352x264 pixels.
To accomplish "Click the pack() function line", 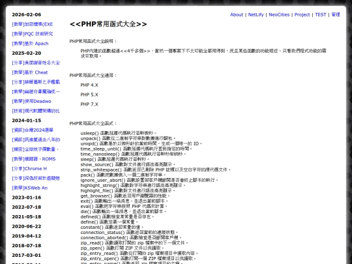I will coord(123,175).
